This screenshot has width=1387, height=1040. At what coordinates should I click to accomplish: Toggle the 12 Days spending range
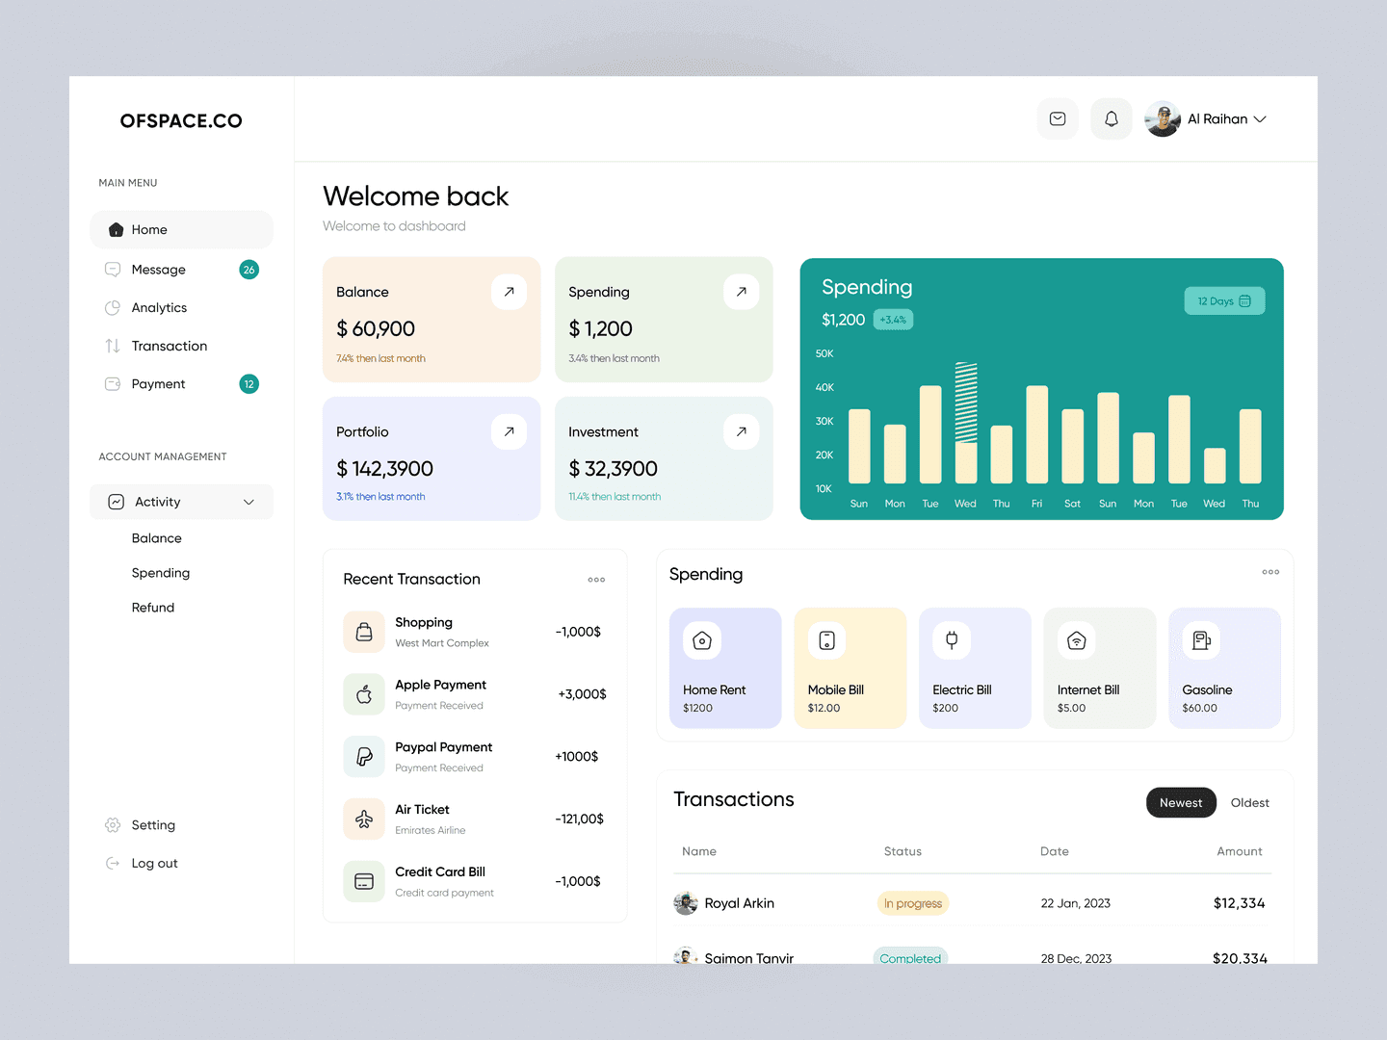pyautogui.click(x=1223, y=300)
